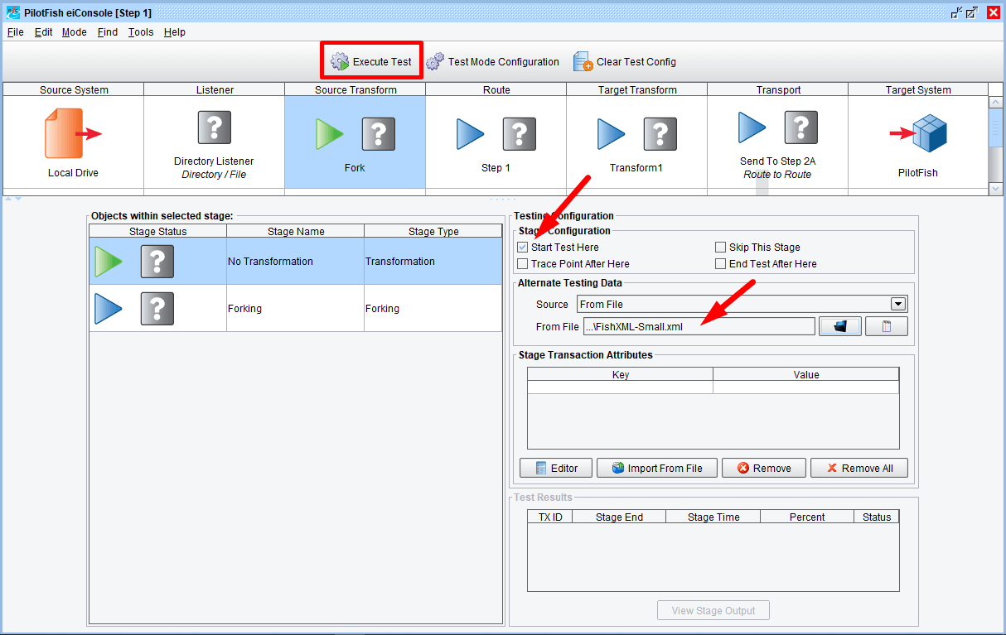Click the Transport column header

777,89
